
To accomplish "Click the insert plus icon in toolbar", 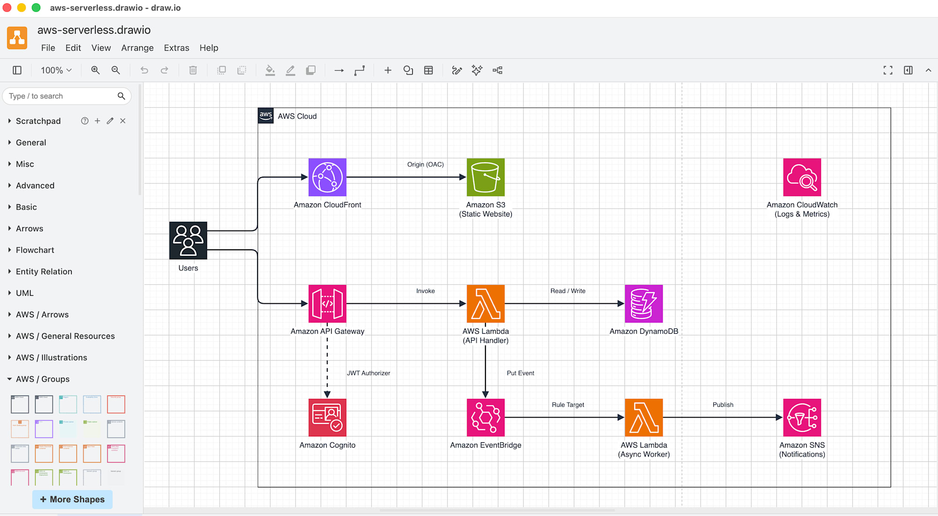I will [388, 70].
